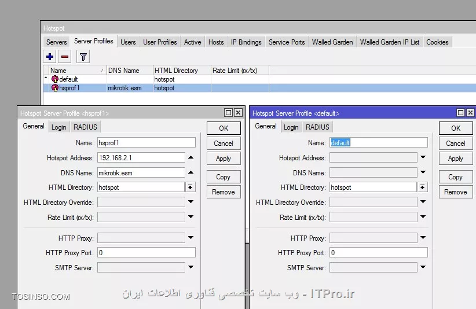Open HTML Directory dropdown in default window
This screenshot has height=309, width=476.
[423, 187]
